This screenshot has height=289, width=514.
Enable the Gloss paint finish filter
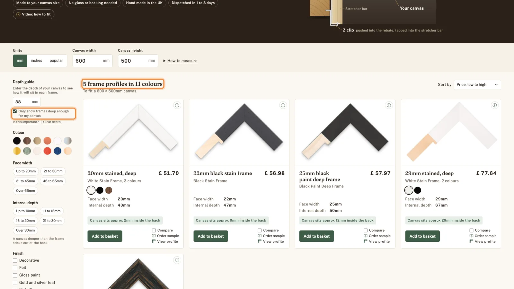click(x=15, y=275)
